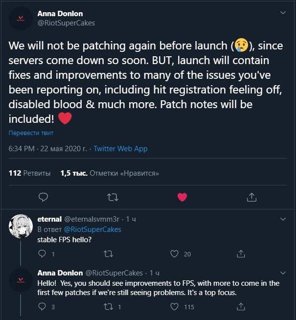Reply to Anna's FPS improvements response
296x320 pixels.
click(42, 307)
